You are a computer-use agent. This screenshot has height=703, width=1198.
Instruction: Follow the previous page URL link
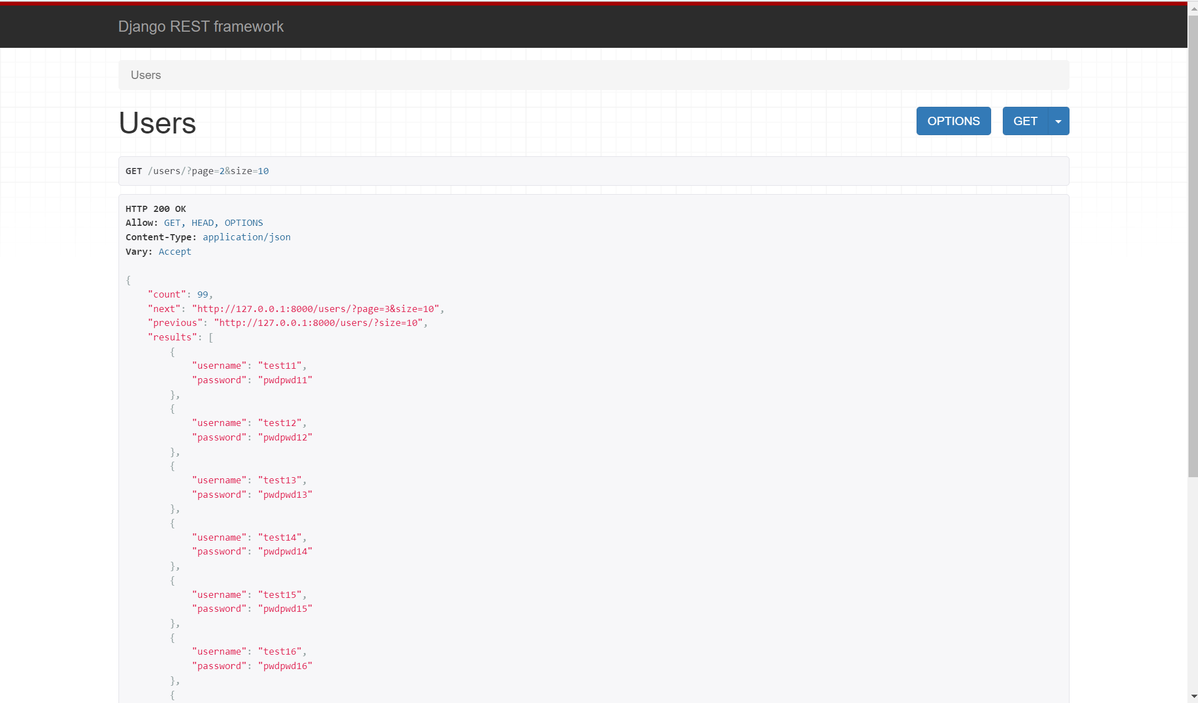318,323
